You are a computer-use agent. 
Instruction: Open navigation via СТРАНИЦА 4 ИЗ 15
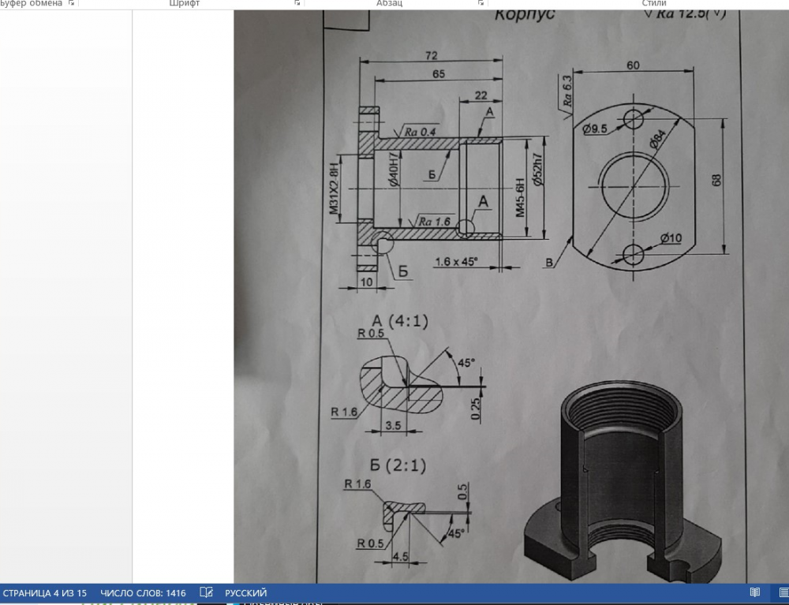click(x=44, y=593)
